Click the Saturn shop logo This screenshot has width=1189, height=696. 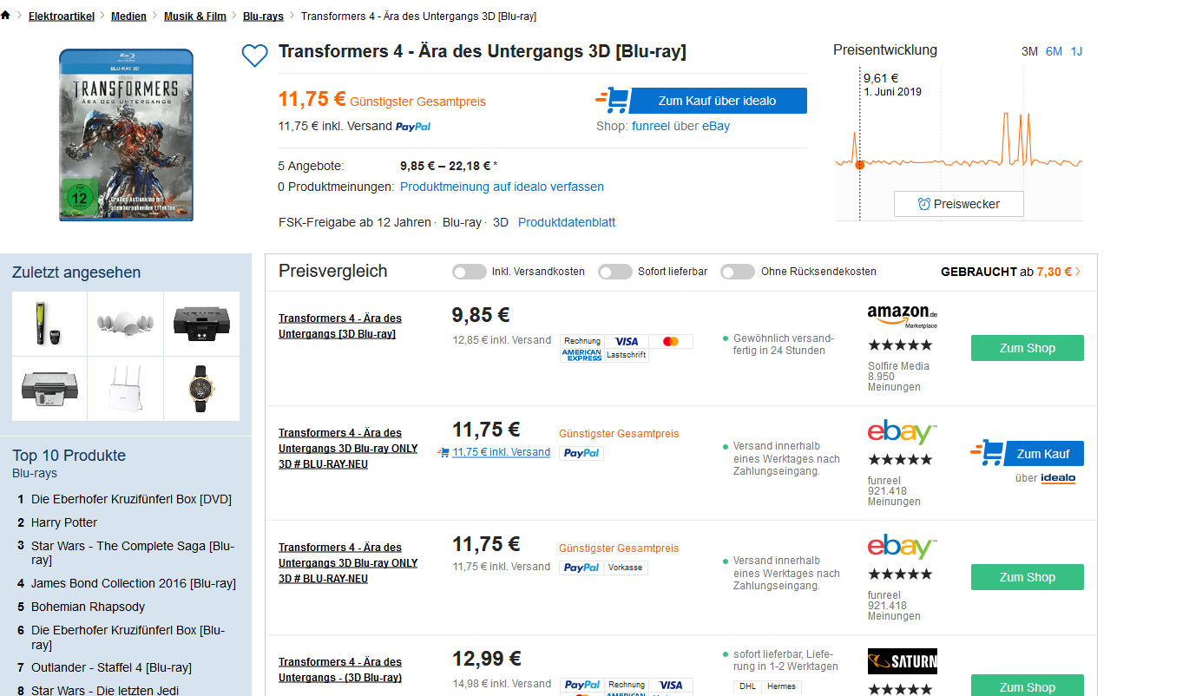pos(903,662)
